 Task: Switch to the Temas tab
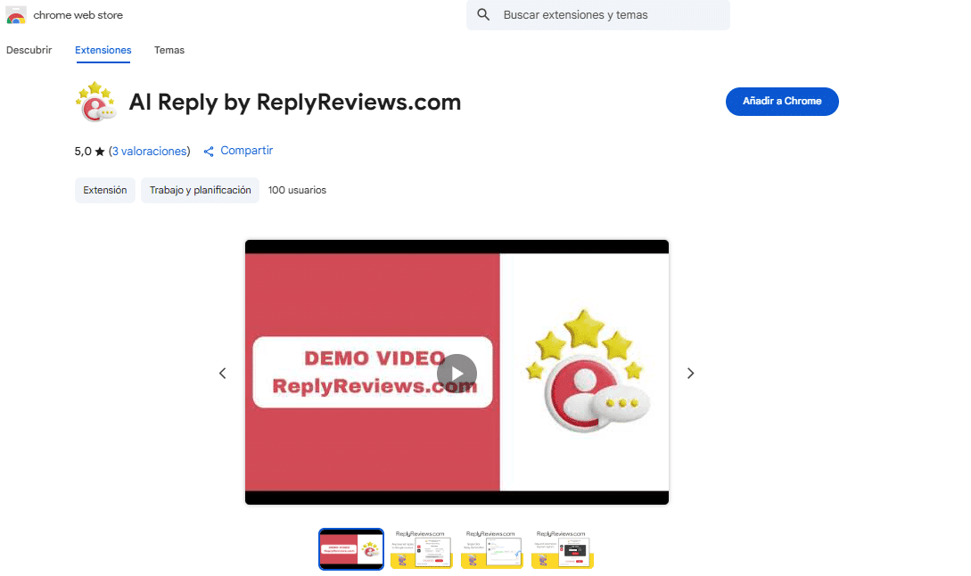click(169, 50)
